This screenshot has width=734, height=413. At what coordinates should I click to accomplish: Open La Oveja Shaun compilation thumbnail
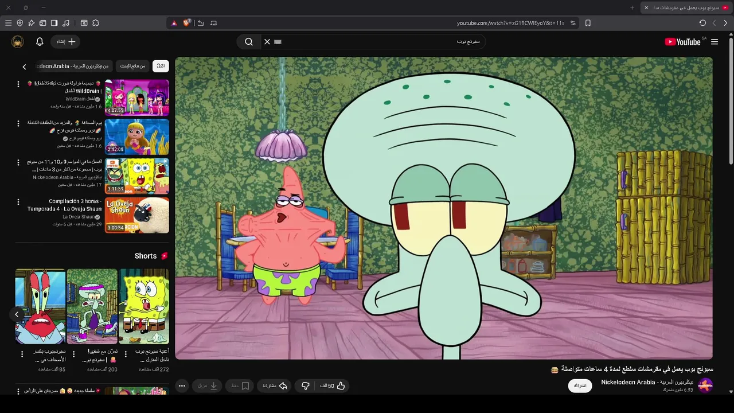click(137, 215)
